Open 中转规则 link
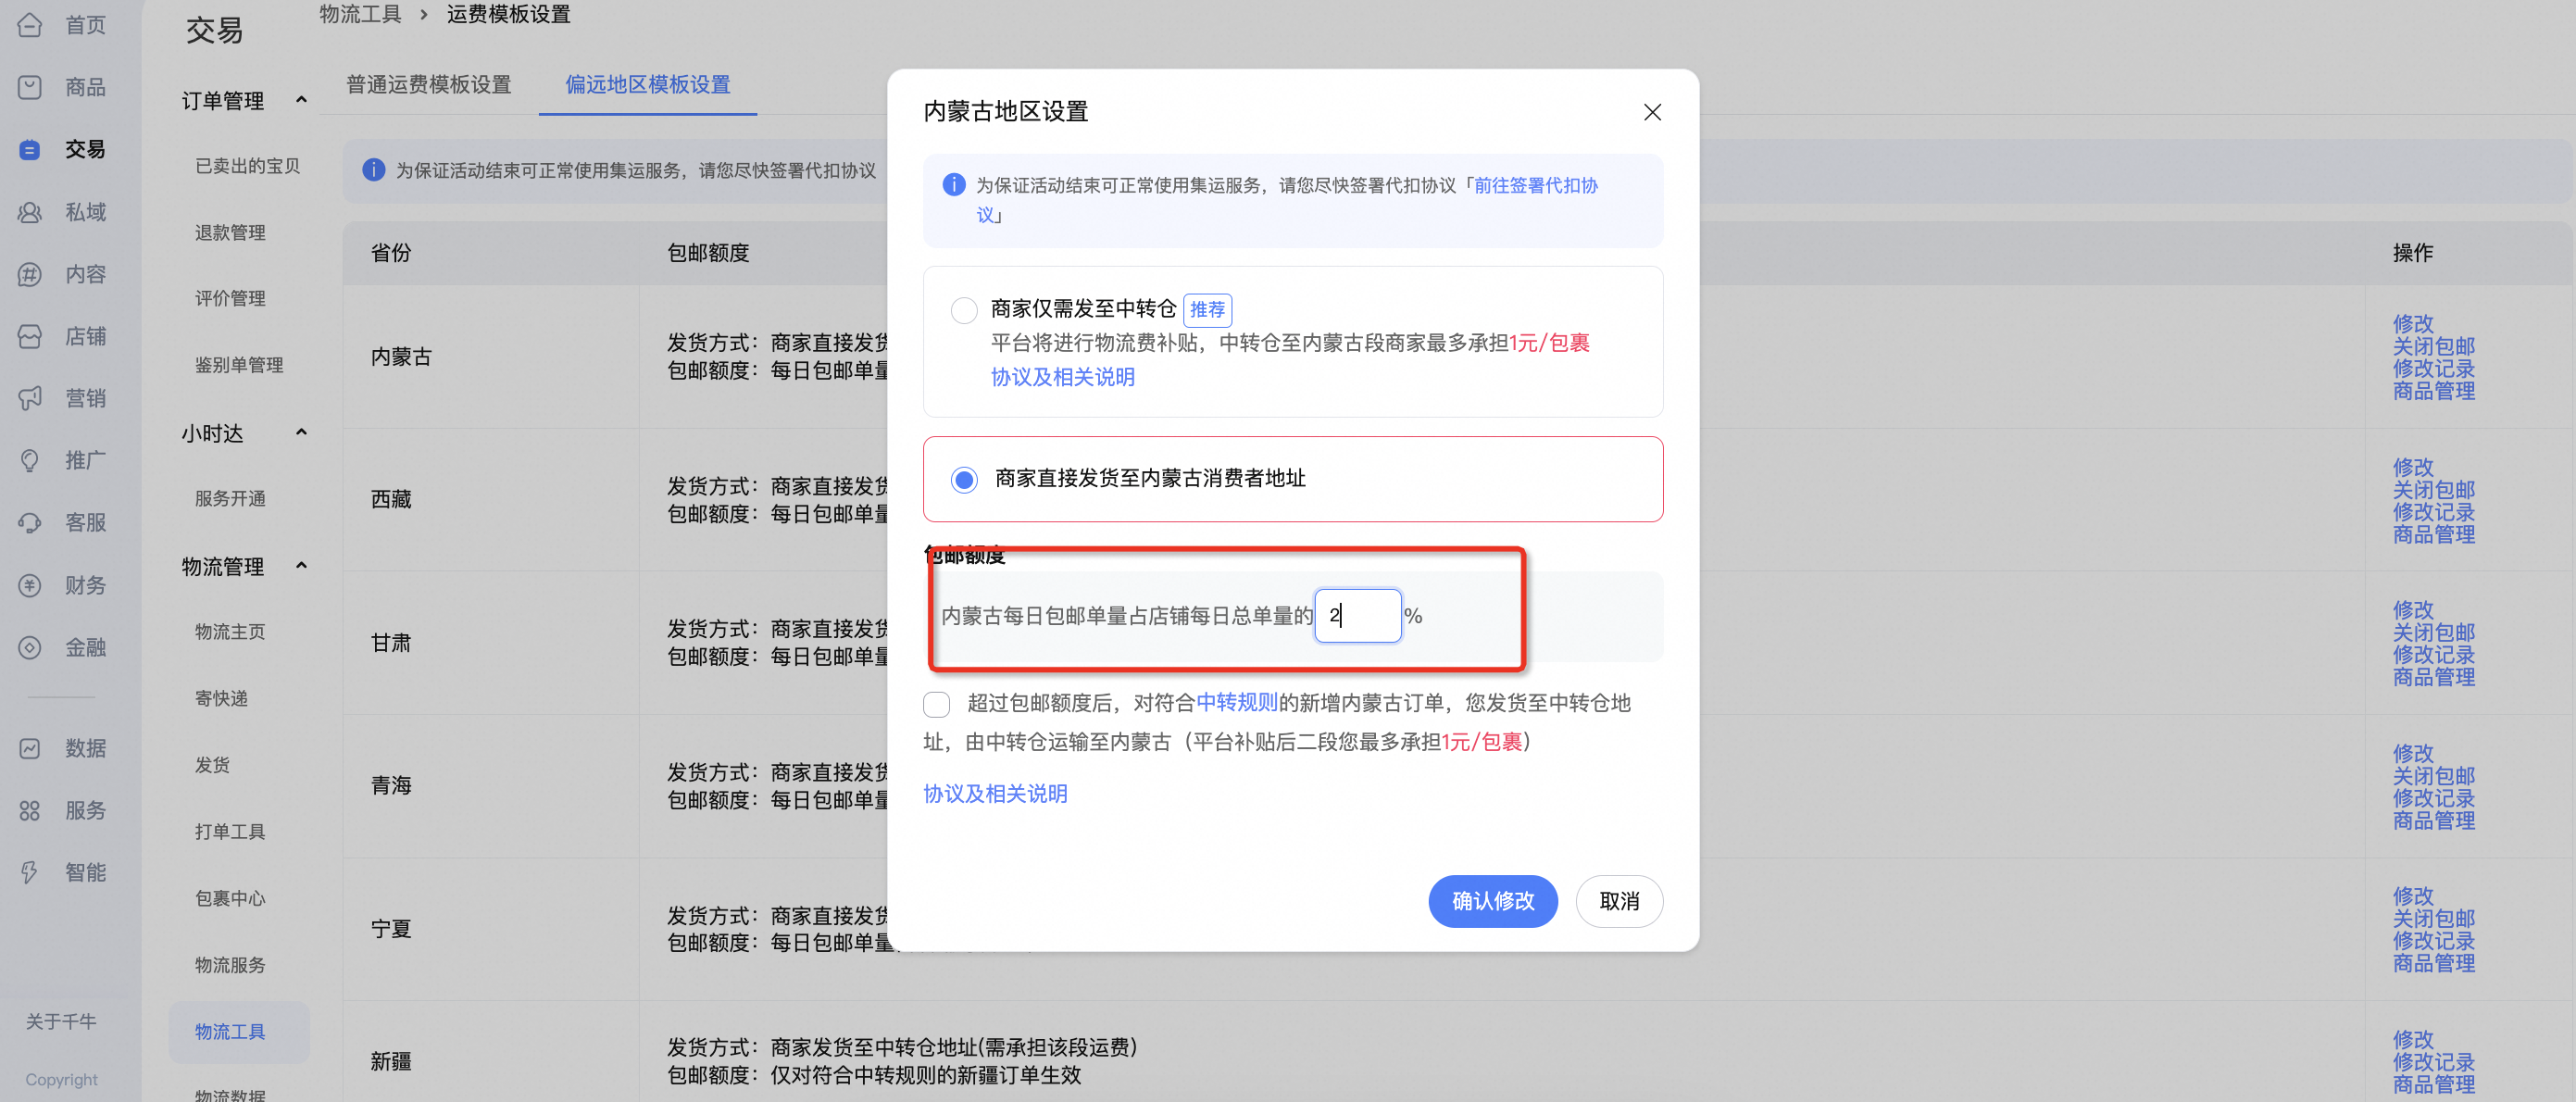The height and width of the screenshot is (1102, 2576). tap(1236, 703)
